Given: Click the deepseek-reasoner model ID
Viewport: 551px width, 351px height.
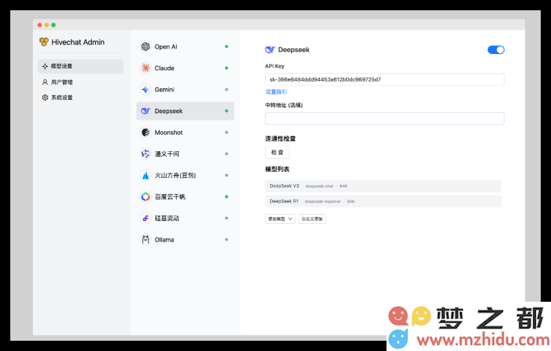Looking at the screenshot, I should tap(323, 202).
